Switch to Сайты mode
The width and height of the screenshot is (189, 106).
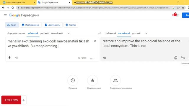71,25
